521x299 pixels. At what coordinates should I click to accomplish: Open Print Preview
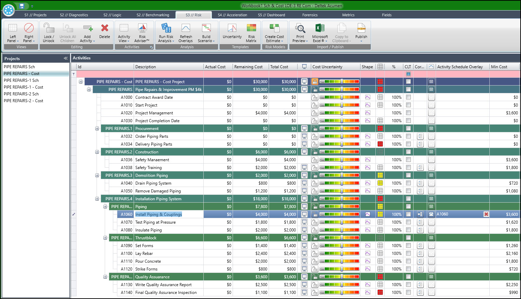[x=300, y=33]
